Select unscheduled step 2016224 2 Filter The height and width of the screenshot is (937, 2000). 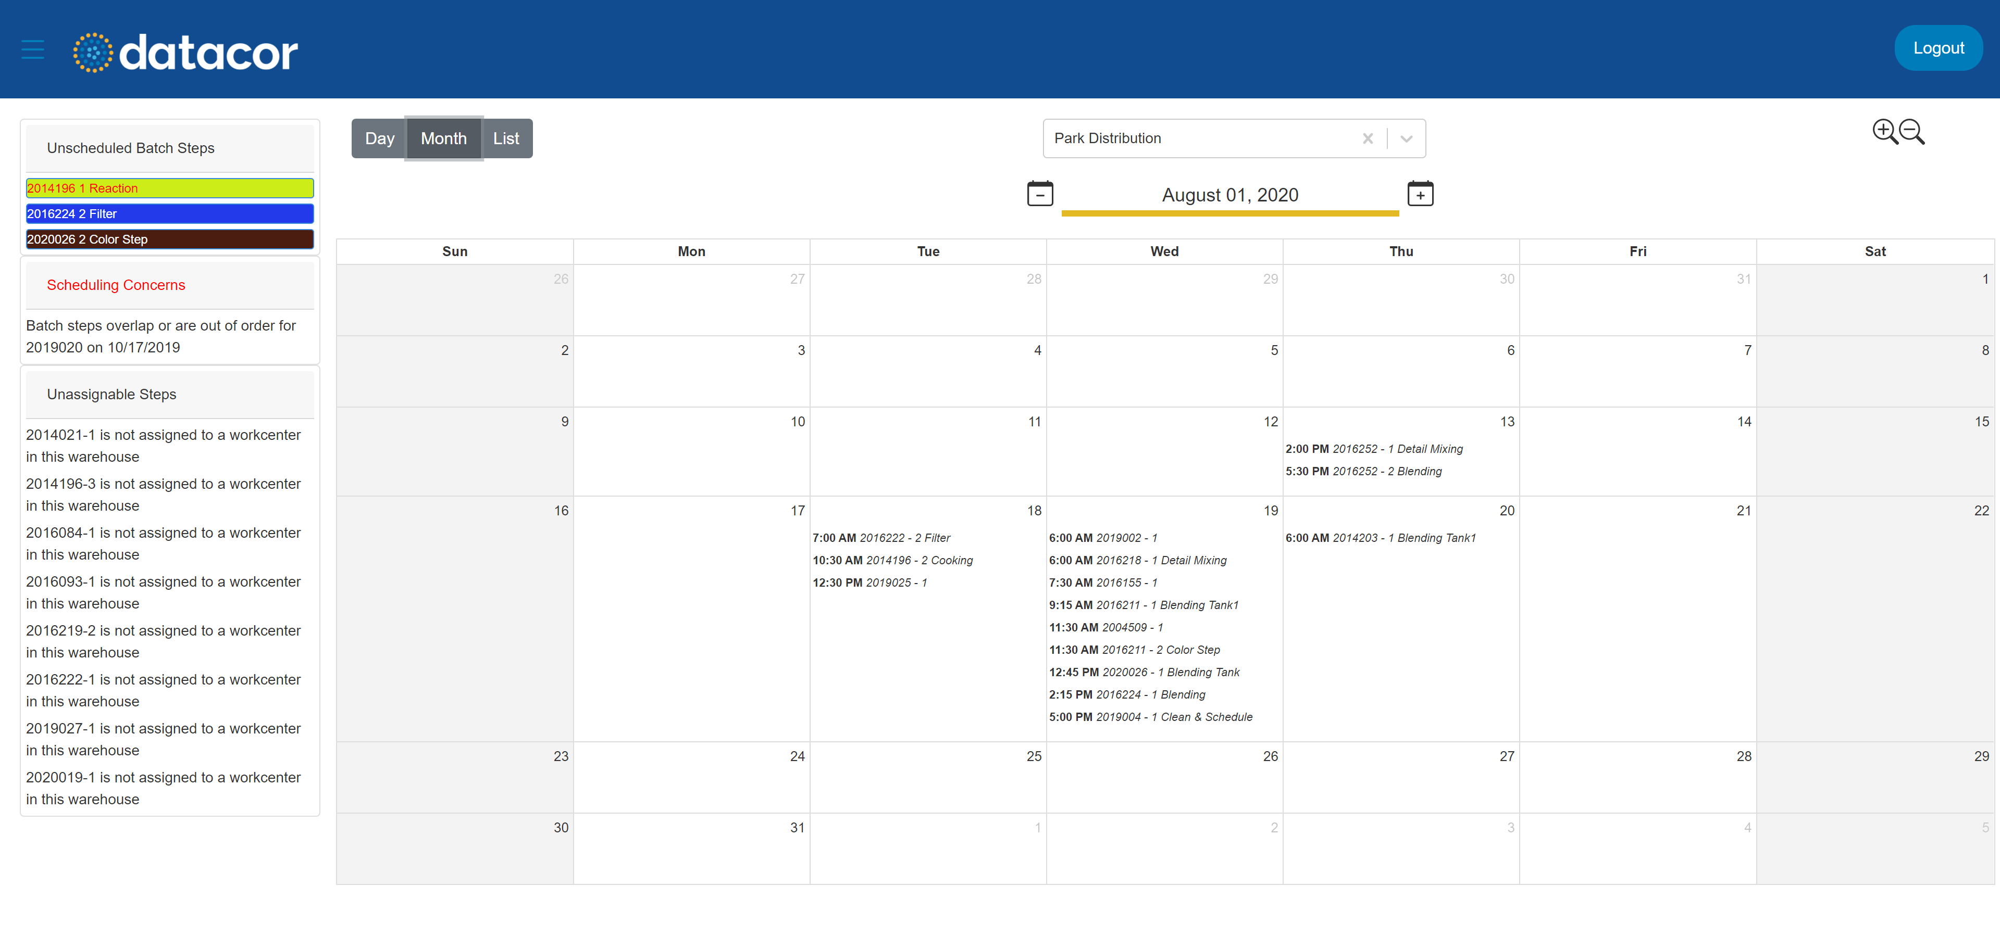(x=170, y=213)
